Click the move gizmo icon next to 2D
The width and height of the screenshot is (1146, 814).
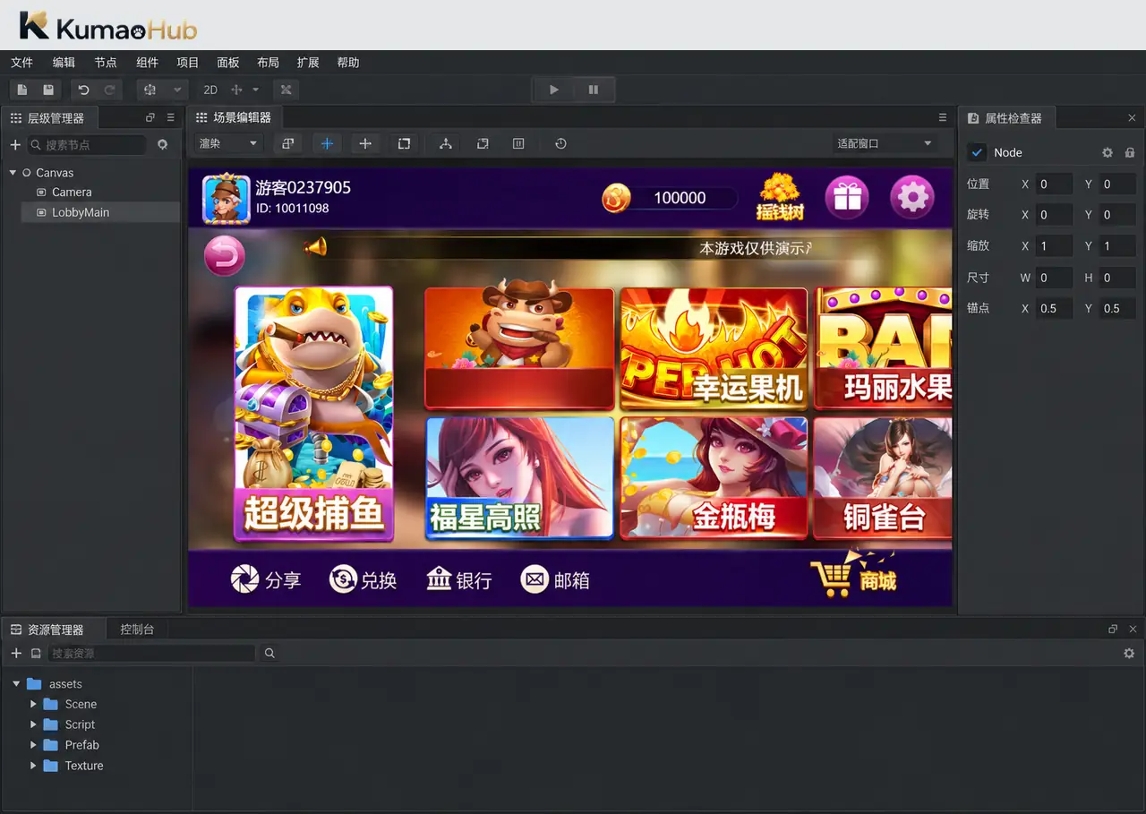(237, 90)
